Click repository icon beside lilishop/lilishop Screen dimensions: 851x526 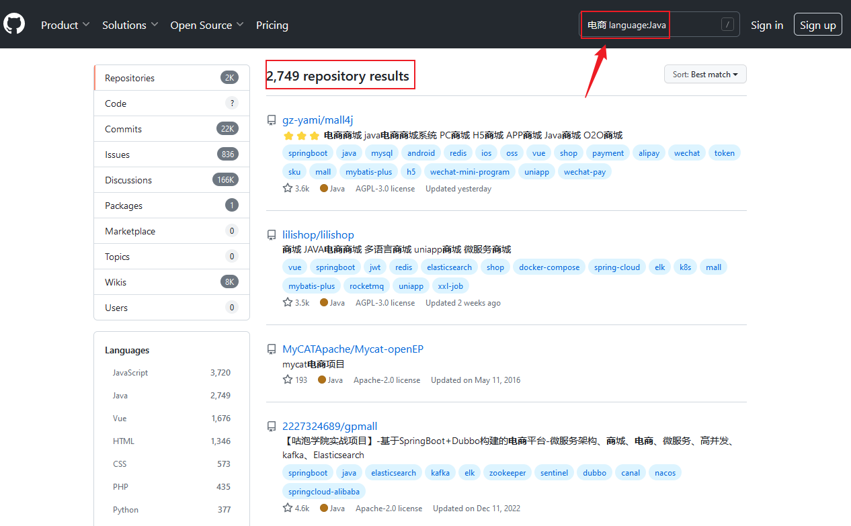click(x=272, y=235)
